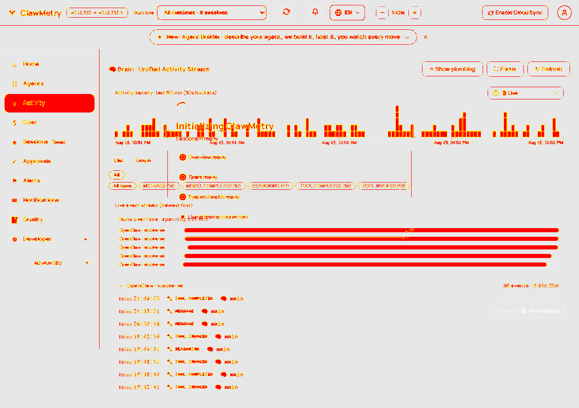Click the sync refresh icon in header

(286, 12)
